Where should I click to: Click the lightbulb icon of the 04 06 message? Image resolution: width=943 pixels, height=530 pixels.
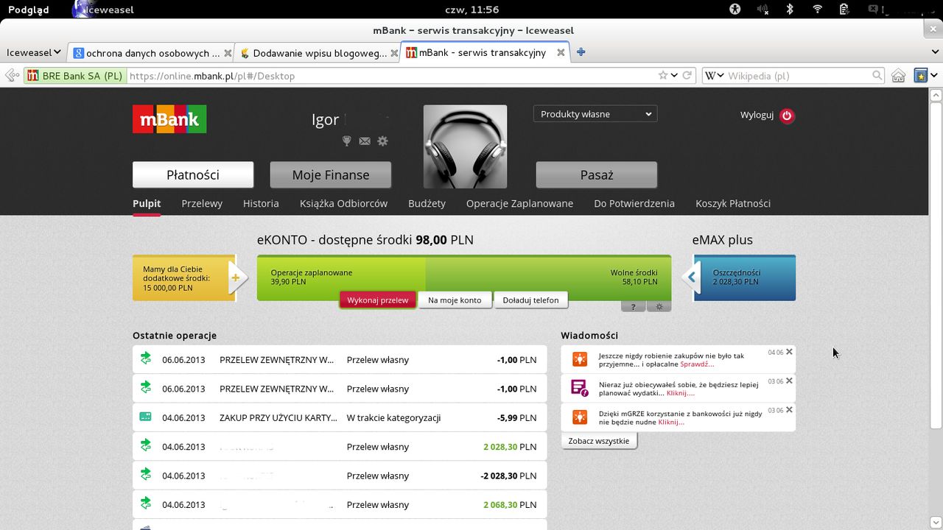pyautogui.click(x=580, y=359)
